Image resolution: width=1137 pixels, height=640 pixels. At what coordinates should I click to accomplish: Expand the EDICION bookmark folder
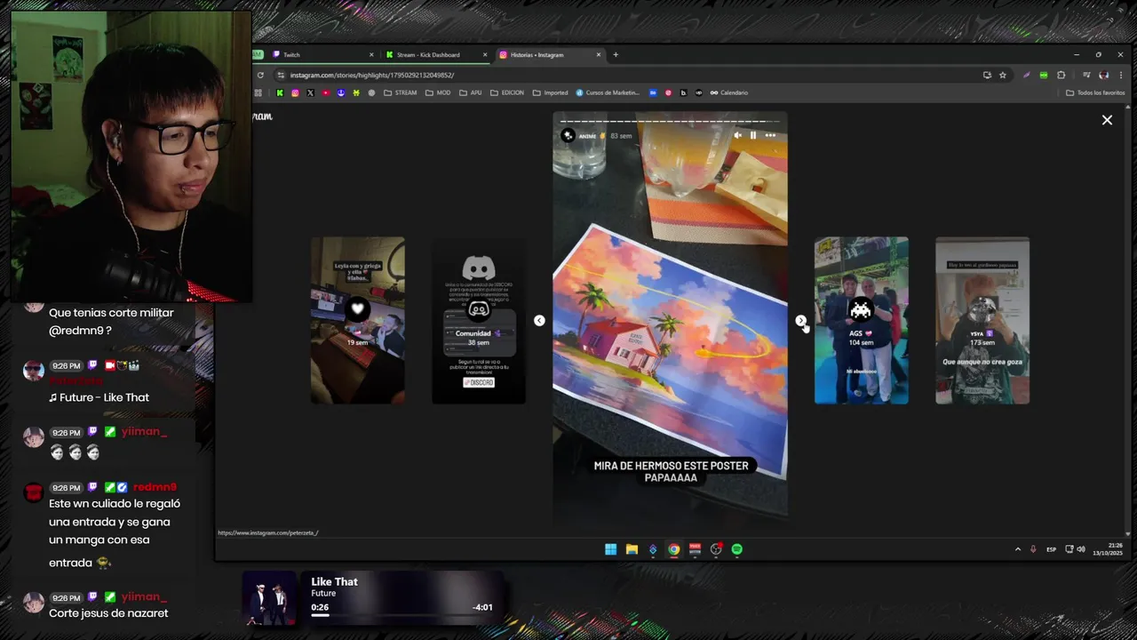(x=507, y=92)
